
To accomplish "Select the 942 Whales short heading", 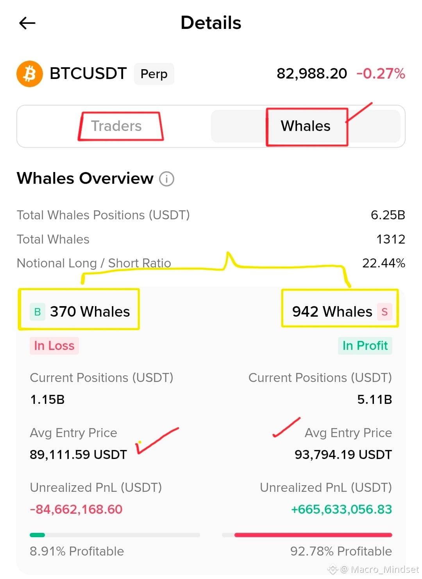I will tap(332, 312).
